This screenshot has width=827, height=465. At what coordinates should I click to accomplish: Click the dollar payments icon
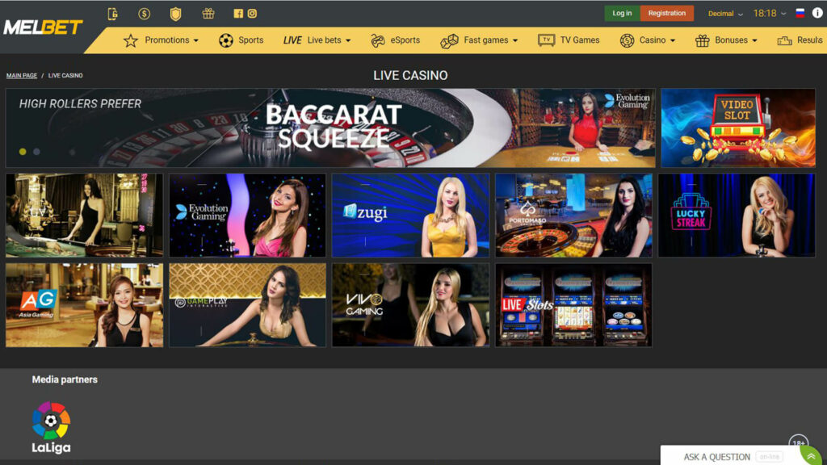144,14
